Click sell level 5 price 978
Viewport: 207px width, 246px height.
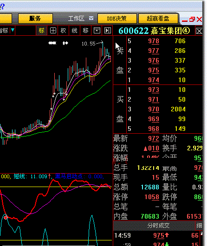tap(154, 41)
